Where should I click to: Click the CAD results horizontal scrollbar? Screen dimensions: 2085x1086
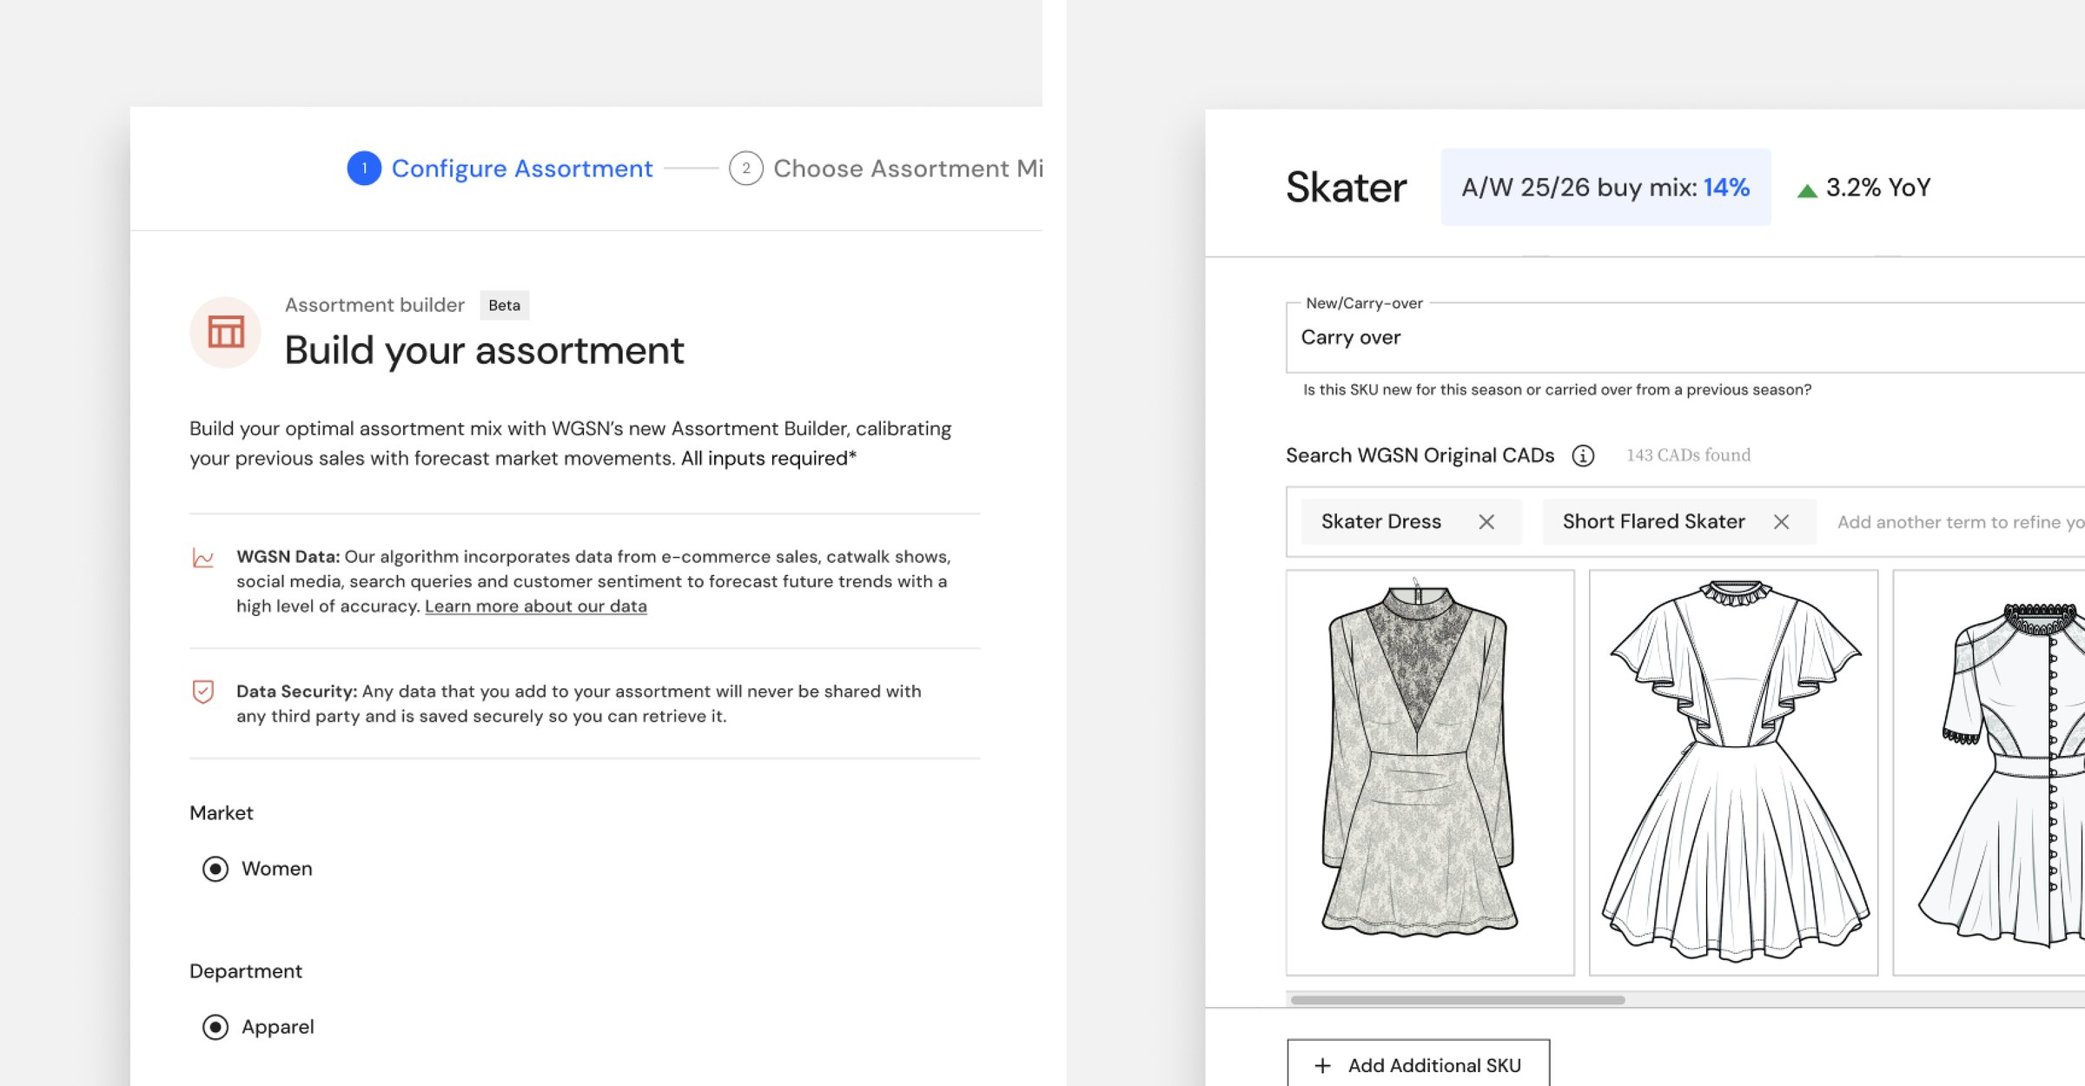[1458, 1000]
